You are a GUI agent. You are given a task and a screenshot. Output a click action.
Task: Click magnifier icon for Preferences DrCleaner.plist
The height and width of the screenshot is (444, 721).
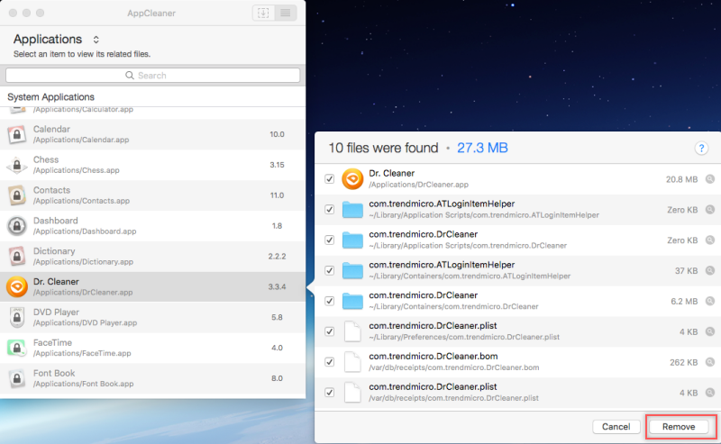[x=710, y=331]
